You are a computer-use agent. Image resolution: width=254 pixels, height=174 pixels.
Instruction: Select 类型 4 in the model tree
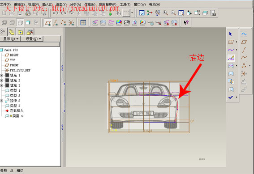click(x=14, y=116)
